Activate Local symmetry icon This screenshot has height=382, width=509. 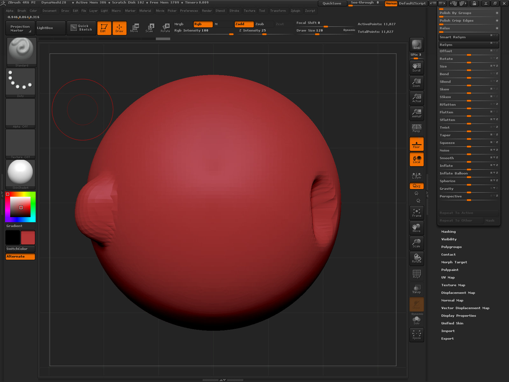(x=416, y=159)
